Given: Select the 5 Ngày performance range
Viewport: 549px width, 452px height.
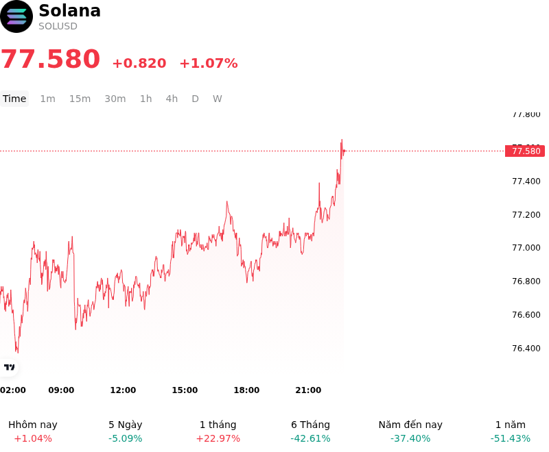Looking at the screenshot, I should pyautogui.click(x=126, y=431).
